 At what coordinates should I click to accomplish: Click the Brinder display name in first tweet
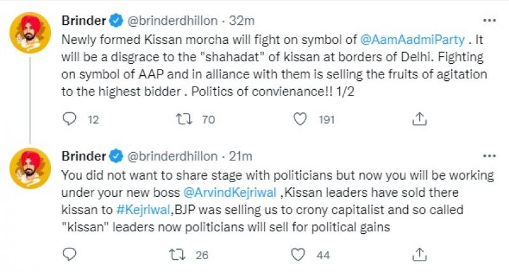tap(83, 20)
